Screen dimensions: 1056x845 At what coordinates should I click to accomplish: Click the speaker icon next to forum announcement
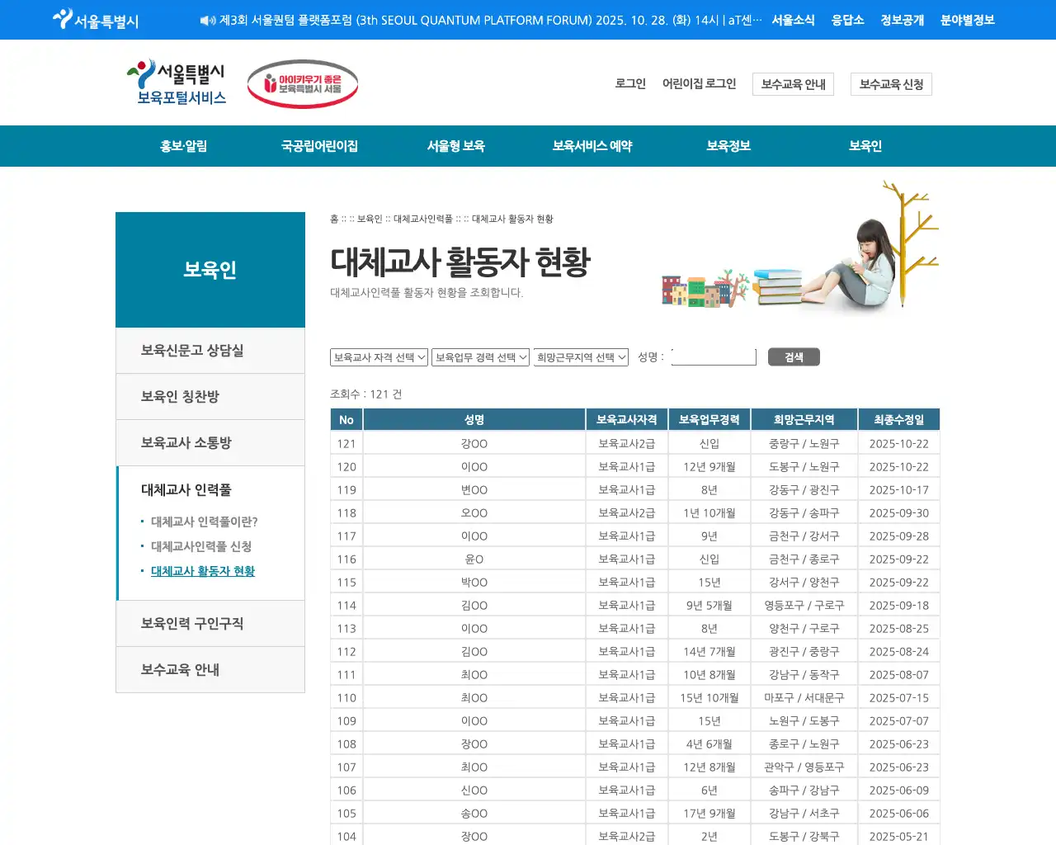click(x=206, y=21)
